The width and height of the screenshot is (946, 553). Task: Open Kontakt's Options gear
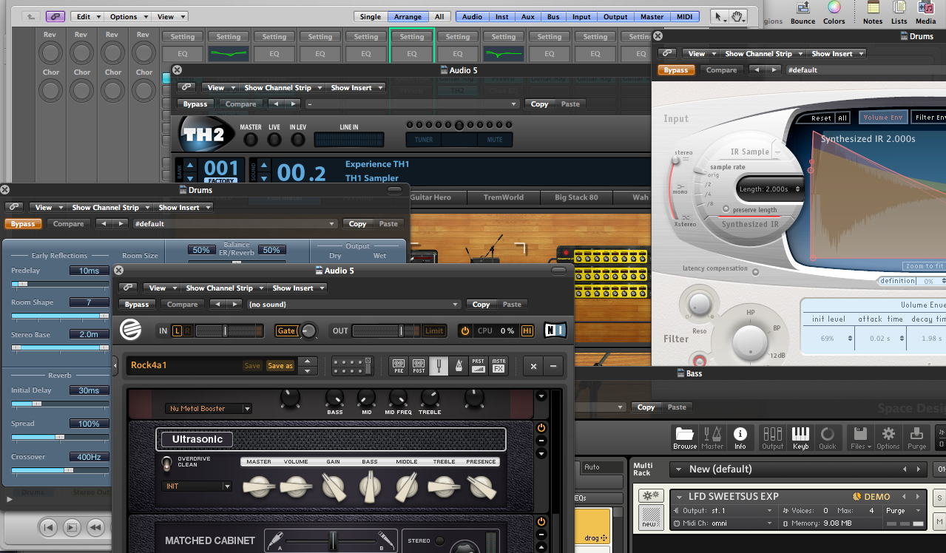(888, 437)
